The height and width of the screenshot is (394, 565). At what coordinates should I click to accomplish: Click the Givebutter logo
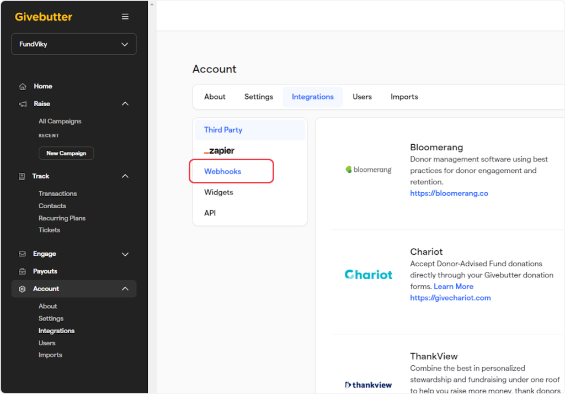click(44, 17)
